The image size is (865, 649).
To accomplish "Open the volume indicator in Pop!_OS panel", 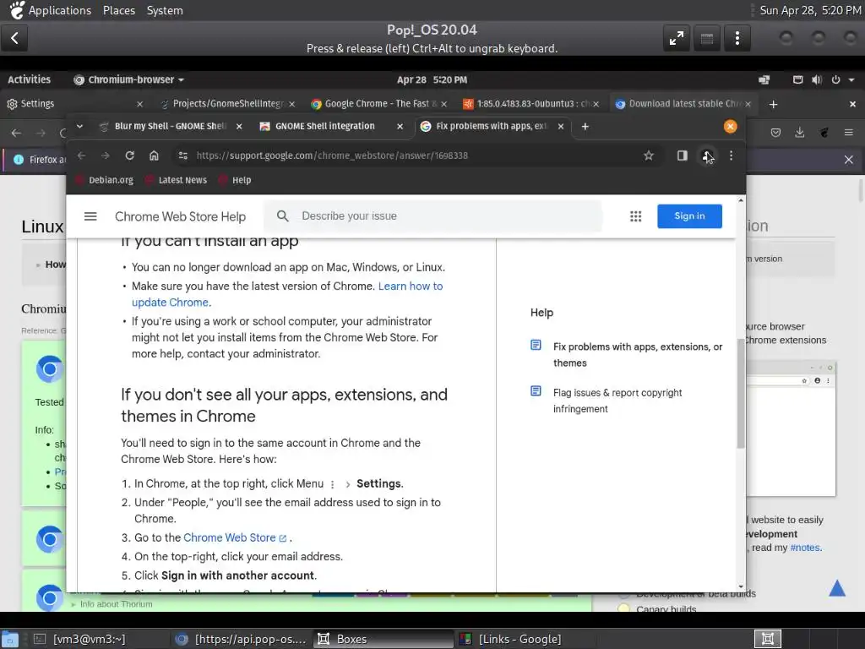I will tap(817, 80).
